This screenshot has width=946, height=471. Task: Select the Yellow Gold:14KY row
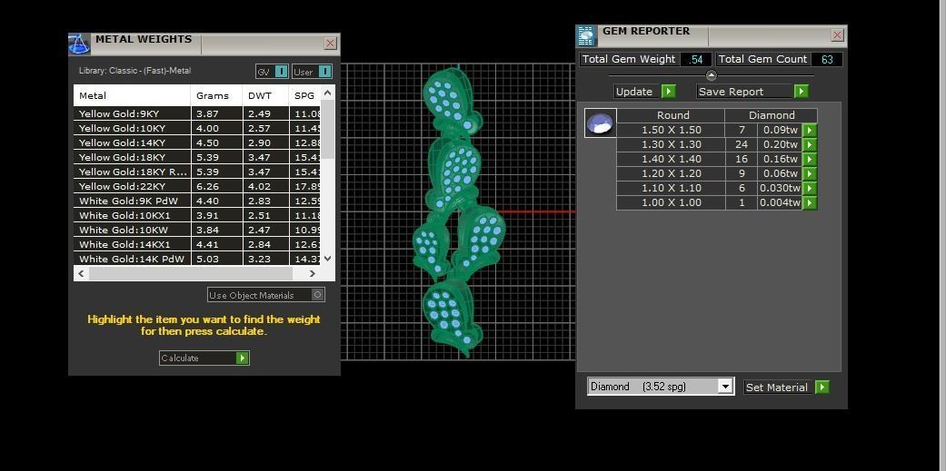[x=196, y=142]
